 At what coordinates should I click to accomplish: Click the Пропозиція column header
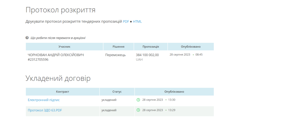[x=151, y=47]
